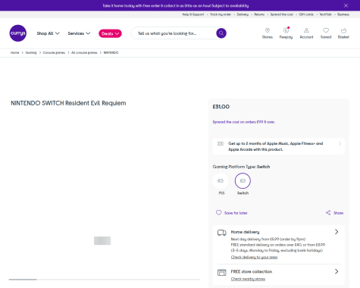Expand the FREE store collection chevron
The height and width of the screenshot is (288, 360).
tap(337, 271)
